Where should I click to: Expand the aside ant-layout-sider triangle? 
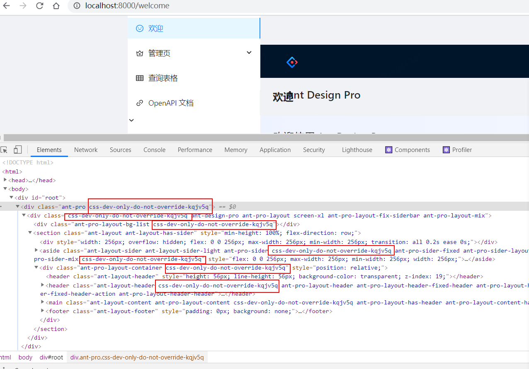tap(36, 250)
